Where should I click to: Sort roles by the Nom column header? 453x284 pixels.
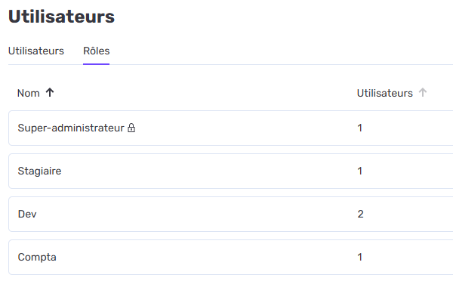[x=29, y=93]
